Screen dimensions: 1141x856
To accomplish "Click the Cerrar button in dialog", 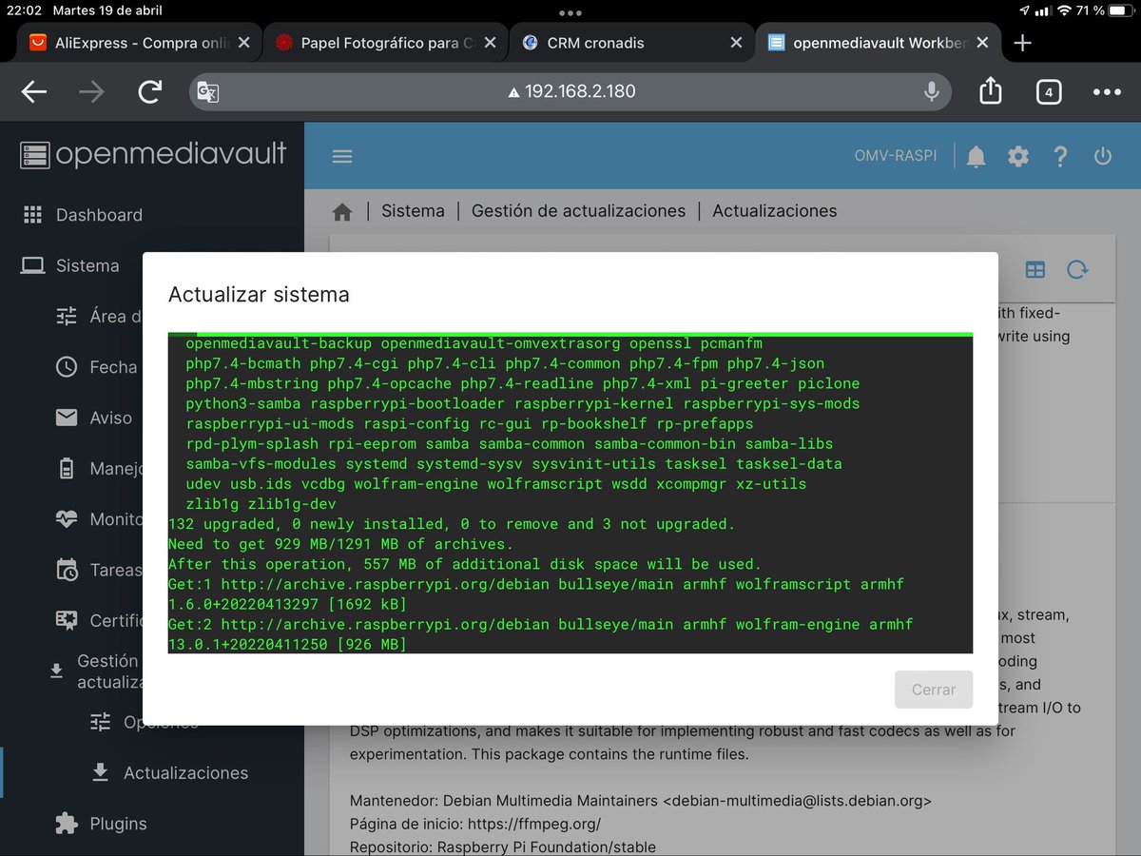I will tap(934, 690).
